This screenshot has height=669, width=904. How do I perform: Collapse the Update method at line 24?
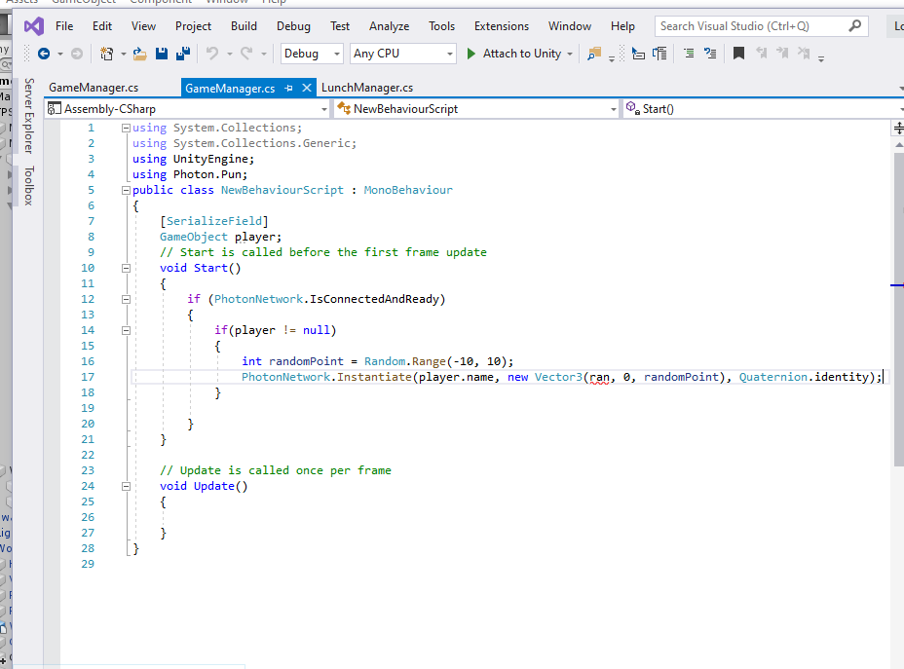click(x=126, y=486)
